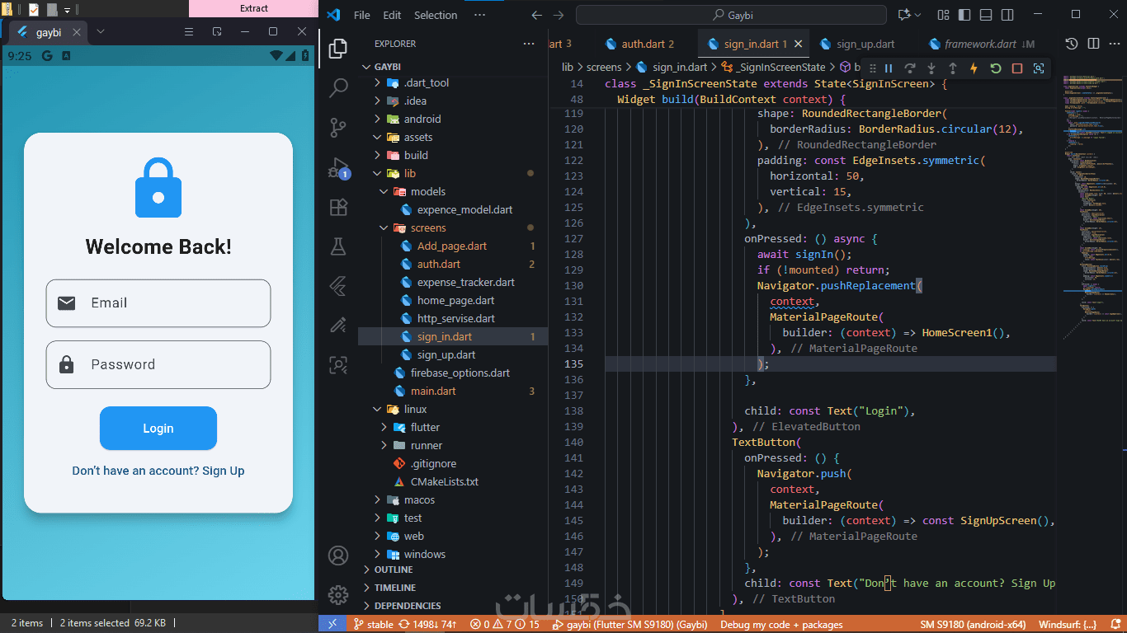Stop the debug session

click(x=1017, y=68)
